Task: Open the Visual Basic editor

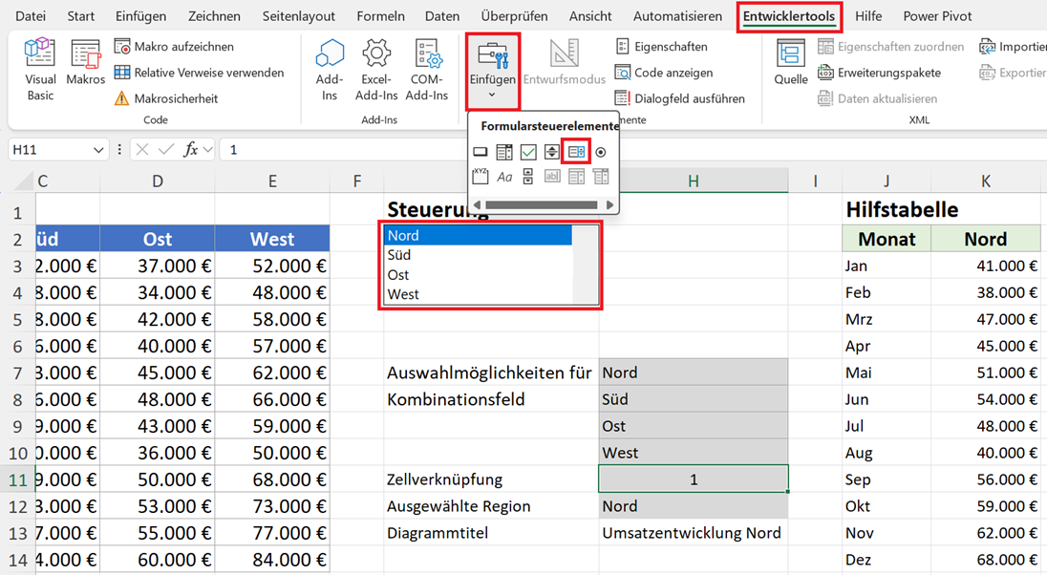Action: [x=40, y=70]
